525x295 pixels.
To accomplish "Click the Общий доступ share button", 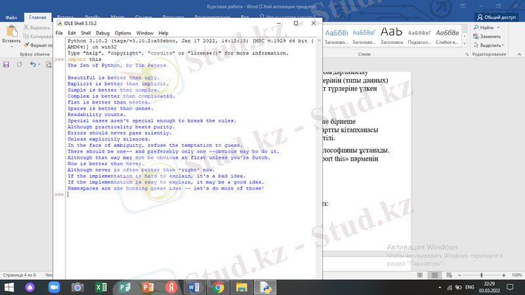I will (497, 17).
